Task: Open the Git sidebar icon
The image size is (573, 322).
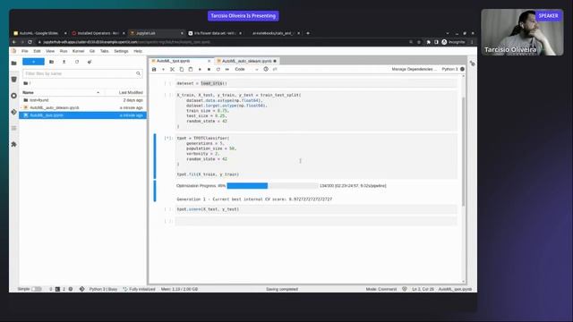Action: click(x=14, y=112)
